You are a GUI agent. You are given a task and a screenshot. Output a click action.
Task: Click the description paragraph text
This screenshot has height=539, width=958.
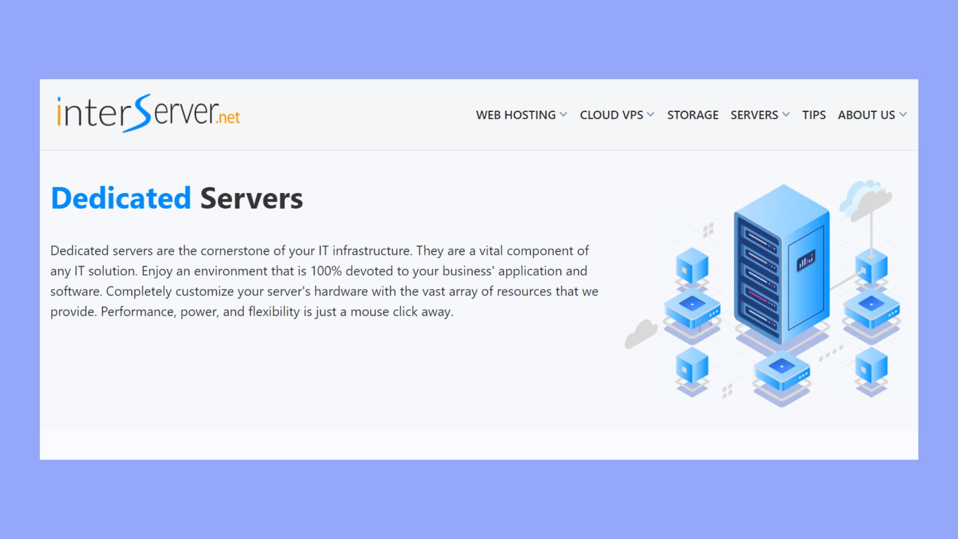click(324, 281)
